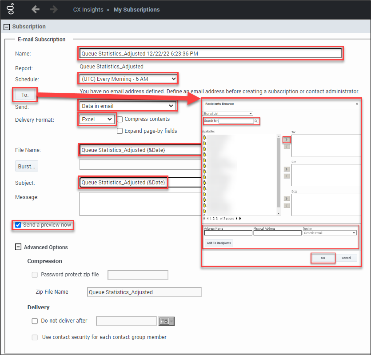Add selected recipient to the To list
This screenshot has height=355, width=371.
tap(287, 140)
